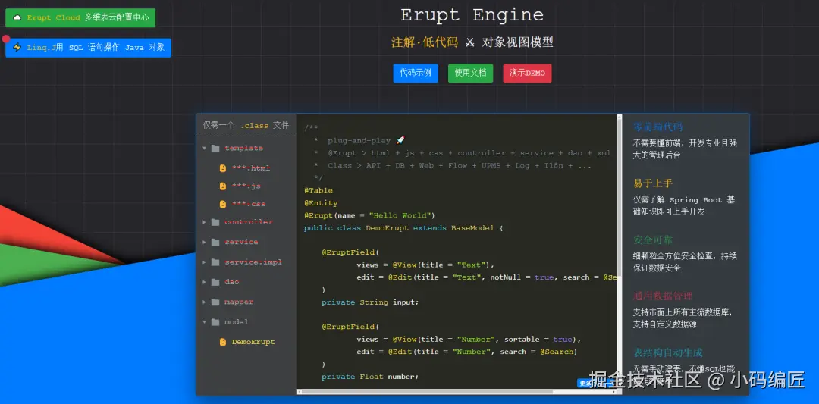Click the red 演示DEMO button
The height and width of the screenshot is (404, 819).
(x=527, y=73)
